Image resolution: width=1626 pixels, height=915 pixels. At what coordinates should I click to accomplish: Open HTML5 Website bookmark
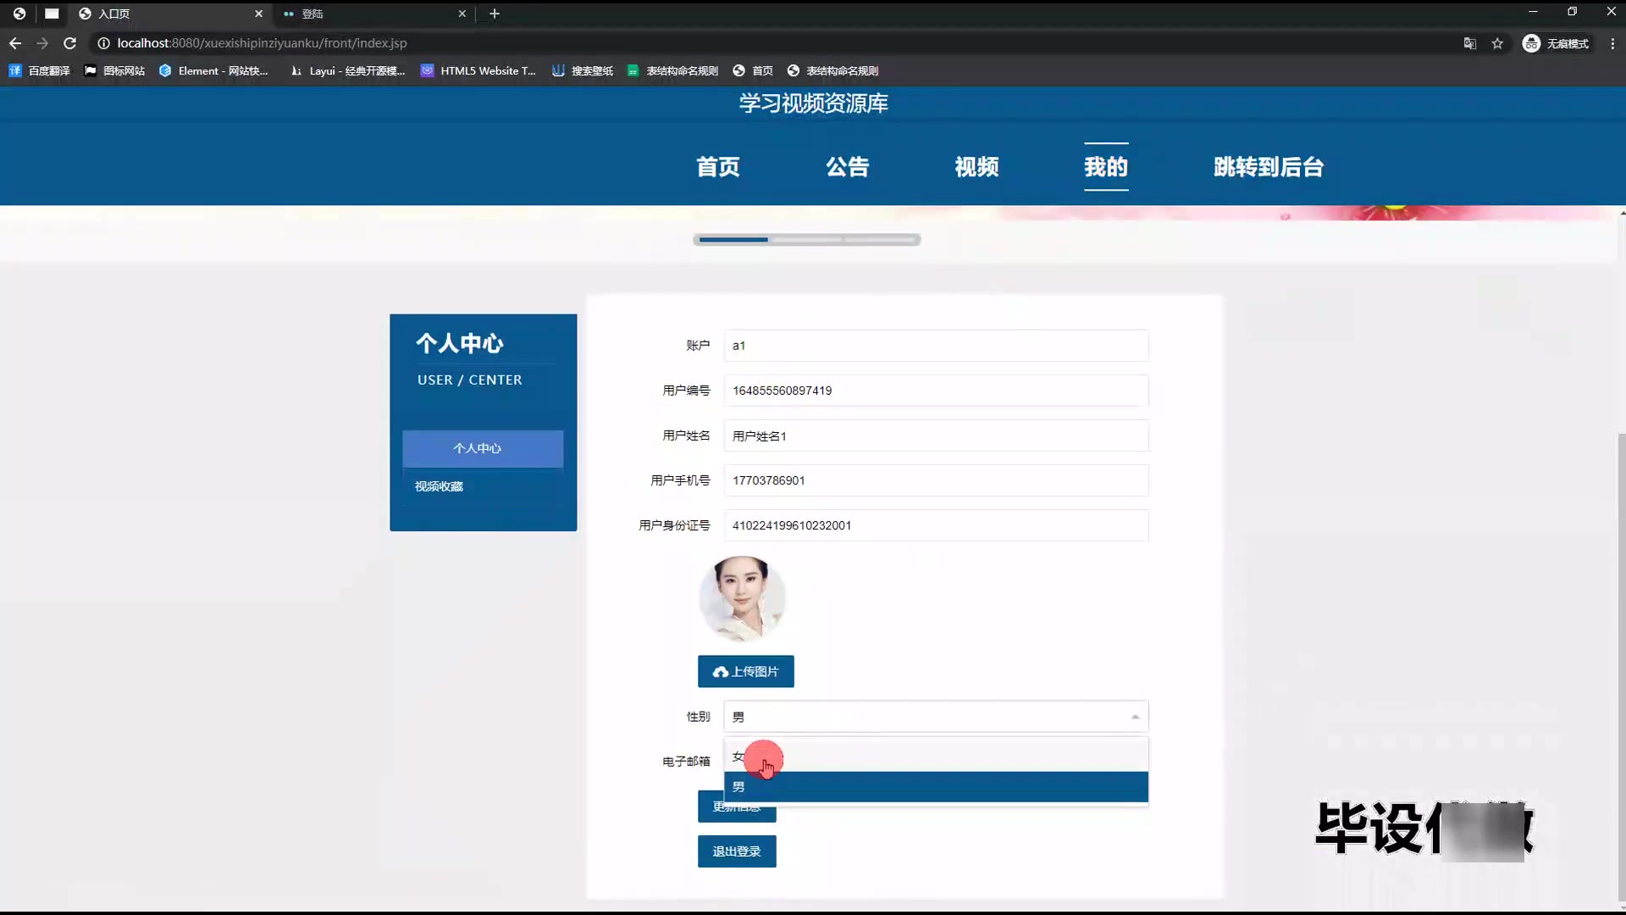(x=478, y=71)
